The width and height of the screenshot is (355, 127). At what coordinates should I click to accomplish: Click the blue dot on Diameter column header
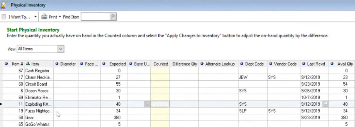point(57,64)
